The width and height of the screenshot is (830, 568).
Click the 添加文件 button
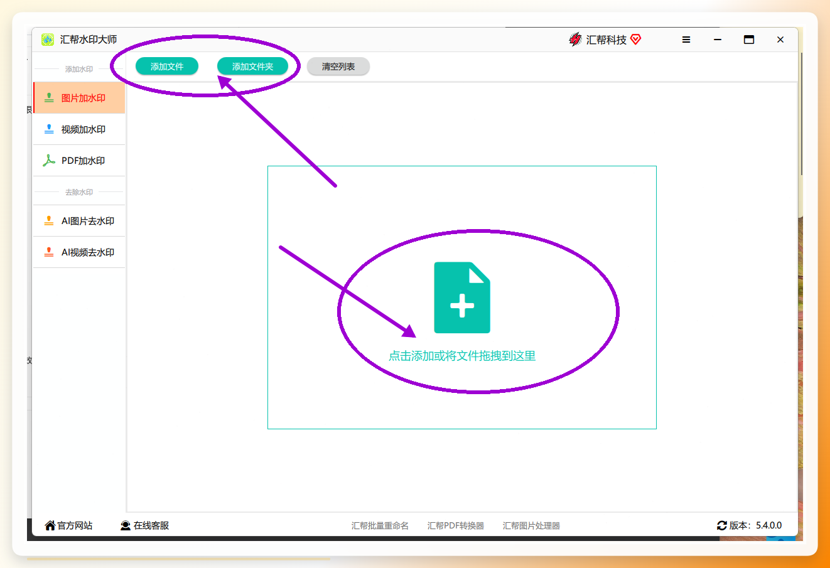(167, 67)
